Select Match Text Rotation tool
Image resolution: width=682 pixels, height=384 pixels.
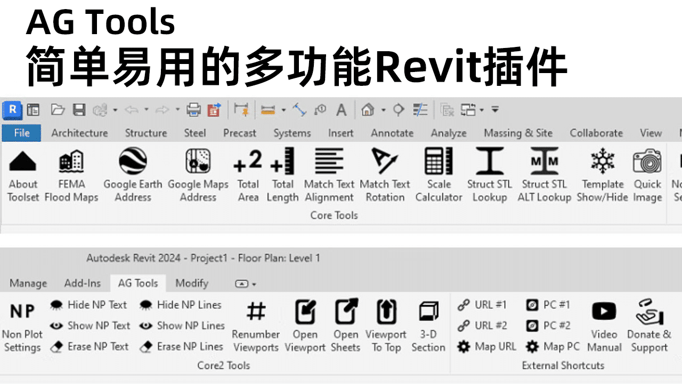pos(385,176)
